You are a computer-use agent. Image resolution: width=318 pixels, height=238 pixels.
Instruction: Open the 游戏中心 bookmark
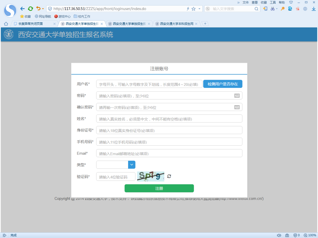point(62,16)
